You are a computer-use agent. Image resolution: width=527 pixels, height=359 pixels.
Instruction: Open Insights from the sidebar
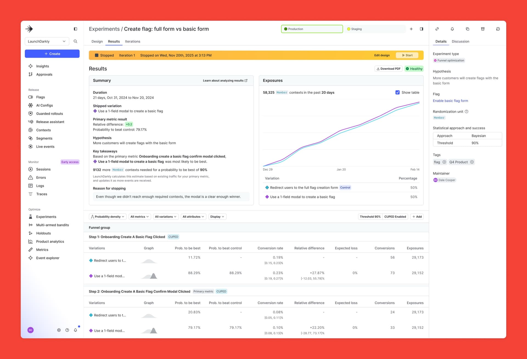tap(43, 66)
